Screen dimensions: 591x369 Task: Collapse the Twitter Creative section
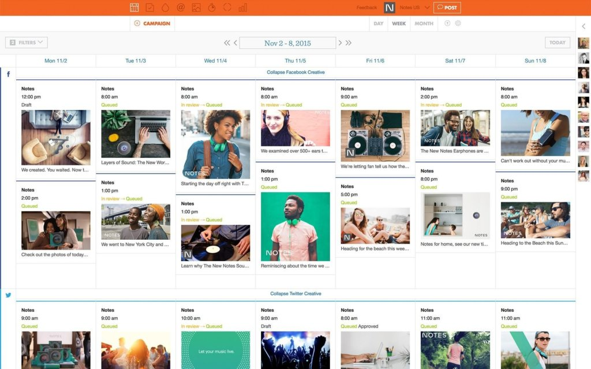point(295,293)
